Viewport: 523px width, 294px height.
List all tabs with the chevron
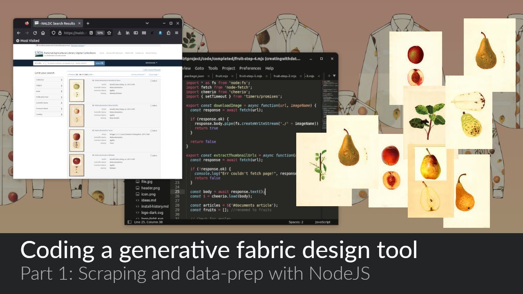point(147,23)
